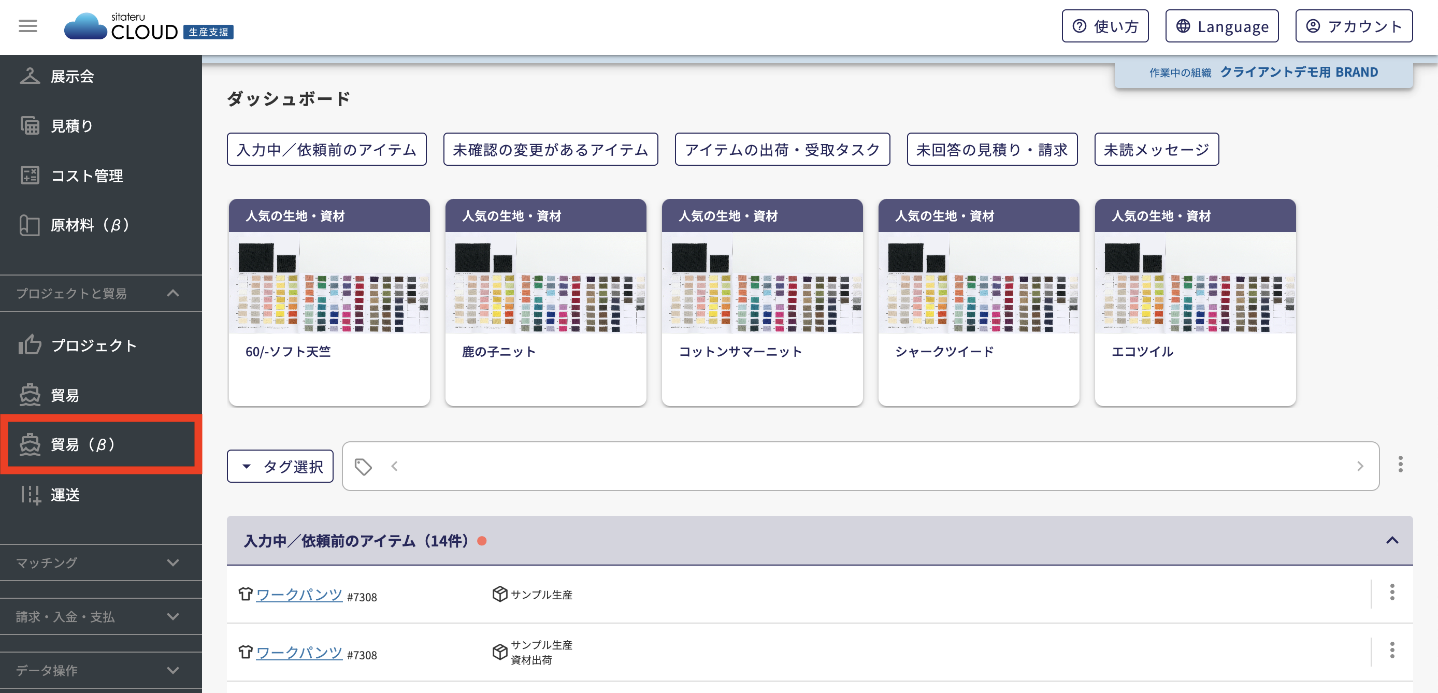Click the 60/-ソフト天竺 card title
1438x693 pixels.
click(288, 352)
